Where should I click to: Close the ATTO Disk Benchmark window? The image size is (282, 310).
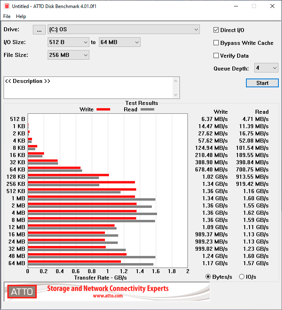(272, 6)
